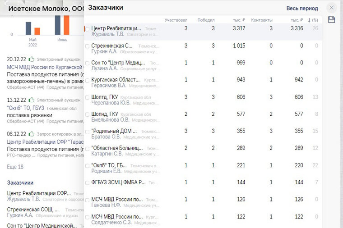Open customer "Областная Больниц... row
Image resolution: width=343 pixels, height=228 pixels.
[117, 148]
